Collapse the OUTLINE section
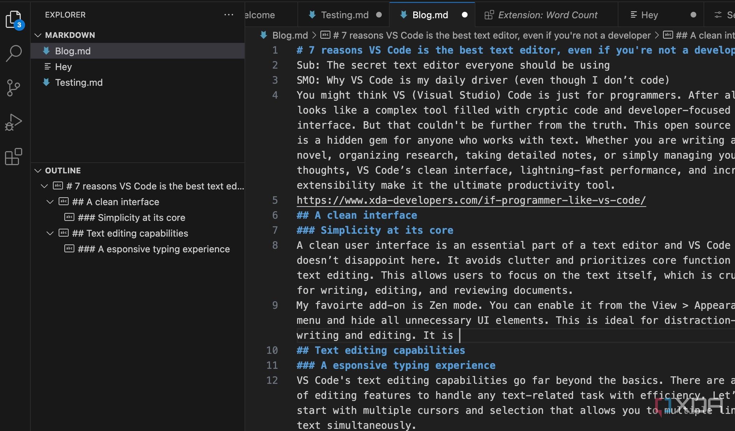The image size is (735, 431). point(38,170)
